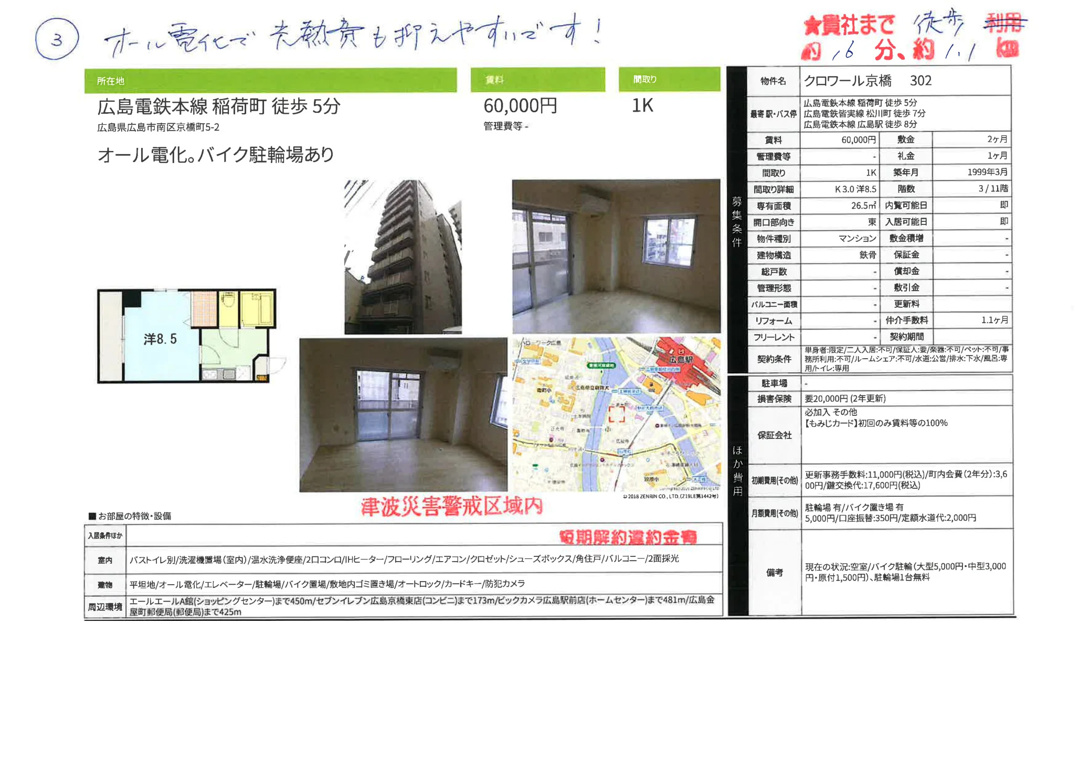Click the upper room interior photo
1079x763 pixels.
(x=616, y=256)
